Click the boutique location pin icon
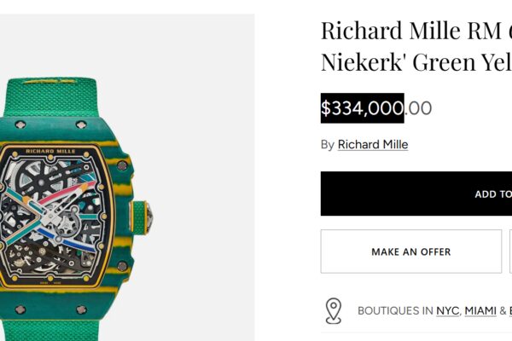The height and width of the screenshot is (341, 512). (x=333, y=311)
